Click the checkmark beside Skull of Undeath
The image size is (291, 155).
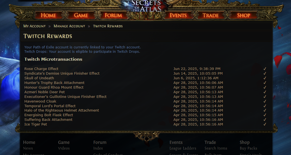tap(265, 78)
